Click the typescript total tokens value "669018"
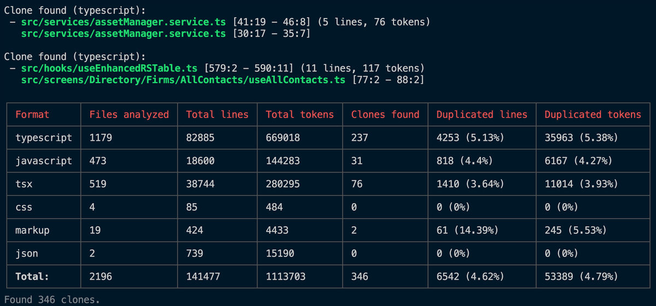656x306 pixels. [x=283, y=138]
